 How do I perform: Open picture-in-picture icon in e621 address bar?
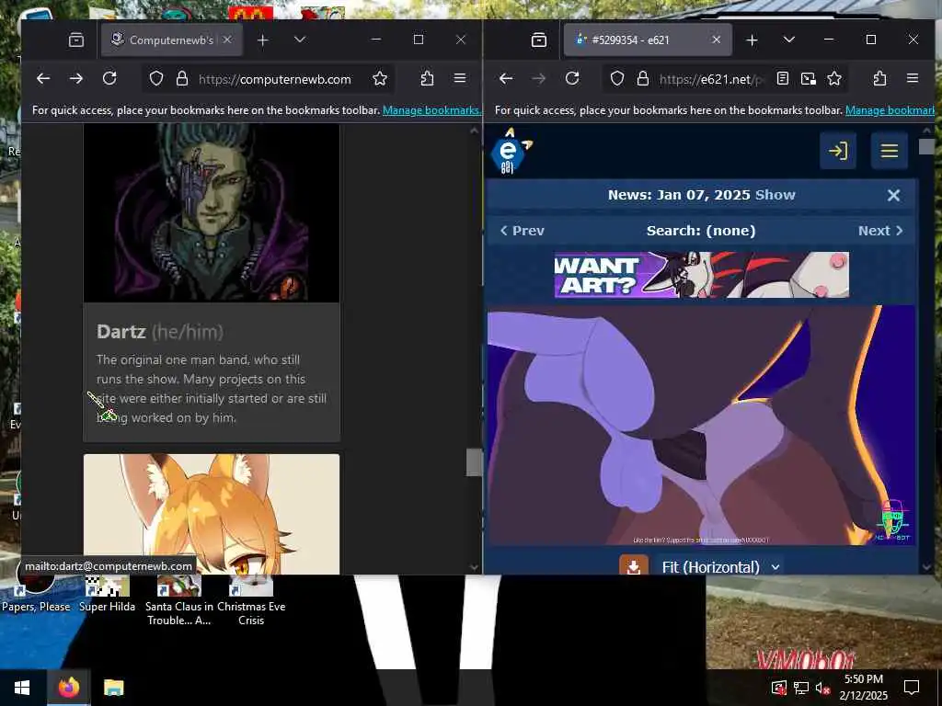tap(809, 79)
